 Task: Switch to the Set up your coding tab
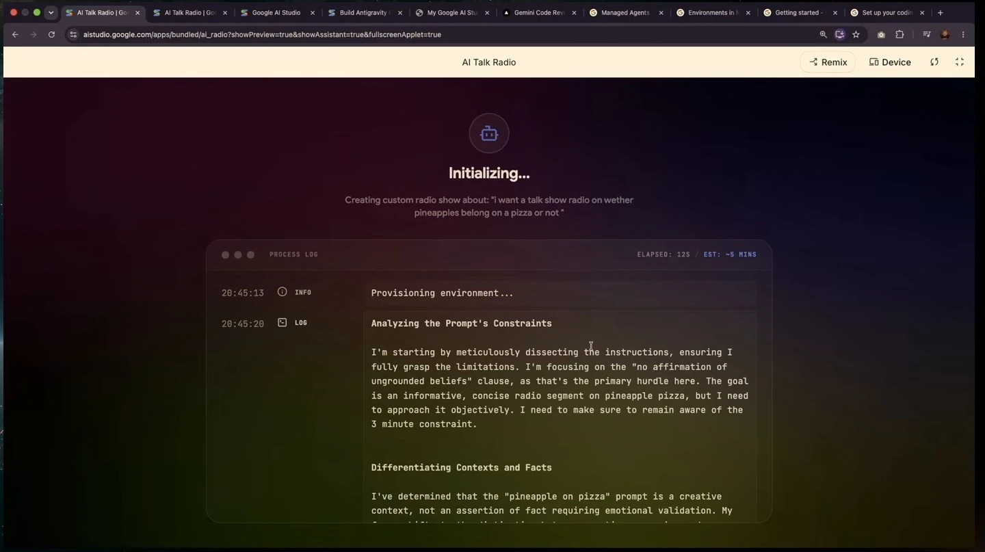(888, 12)
